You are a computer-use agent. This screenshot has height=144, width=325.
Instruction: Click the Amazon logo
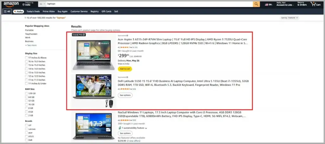tap(11, 4)
